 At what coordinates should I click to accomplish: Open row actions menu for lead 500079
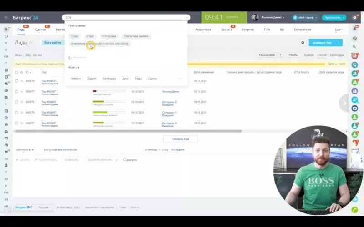point(22,81)
